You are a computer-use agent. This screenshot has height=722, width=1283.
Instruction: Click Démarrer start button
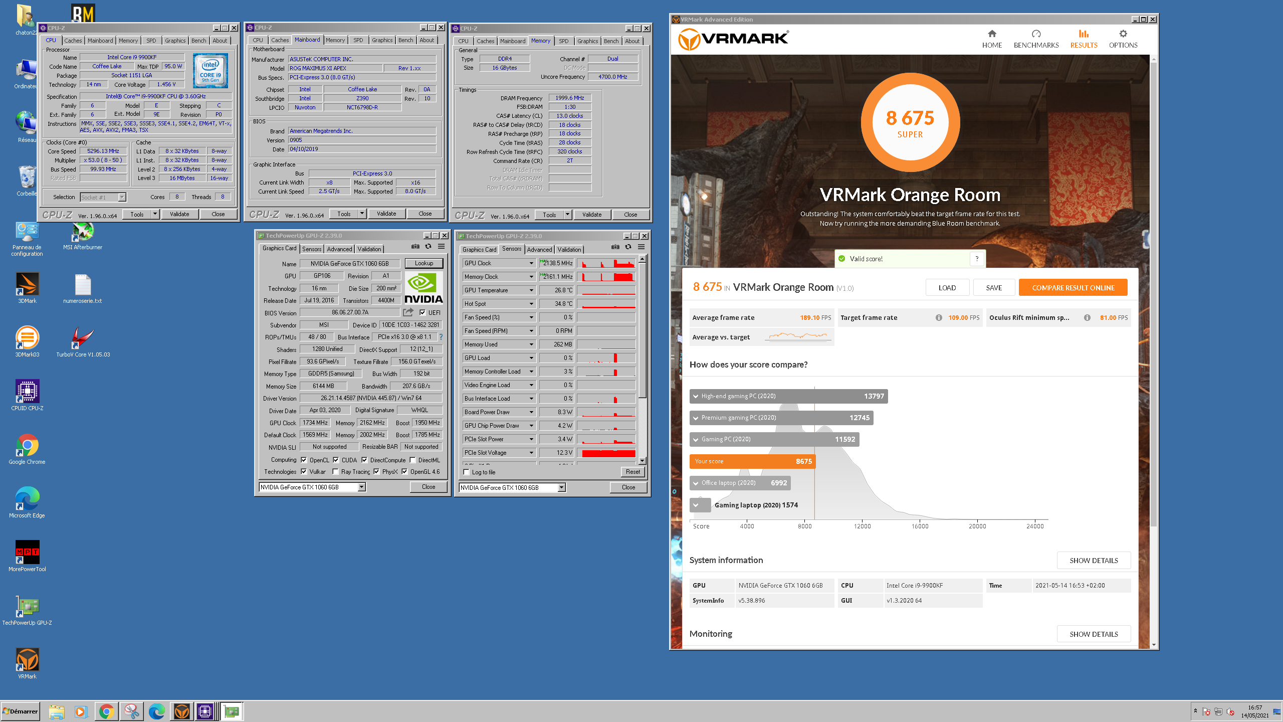(x=20, y=711)
